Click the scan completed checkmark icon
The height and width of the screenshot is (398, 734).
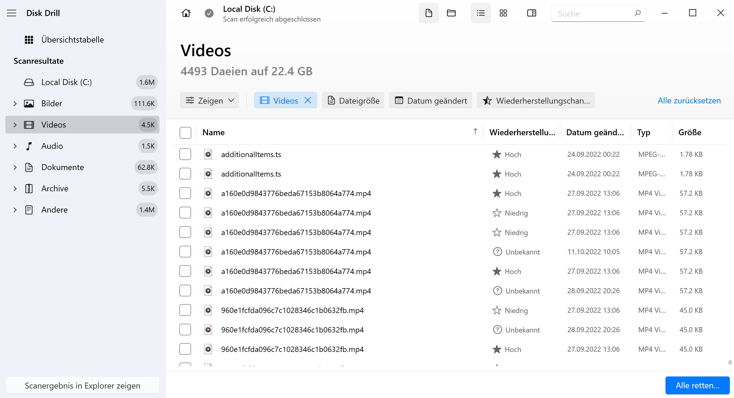(209, 13)
